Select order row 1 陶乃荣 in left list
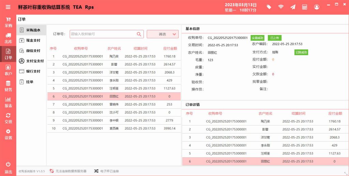Screen dimensions: 349x176 pyautogui.click(x=114, y=57)
